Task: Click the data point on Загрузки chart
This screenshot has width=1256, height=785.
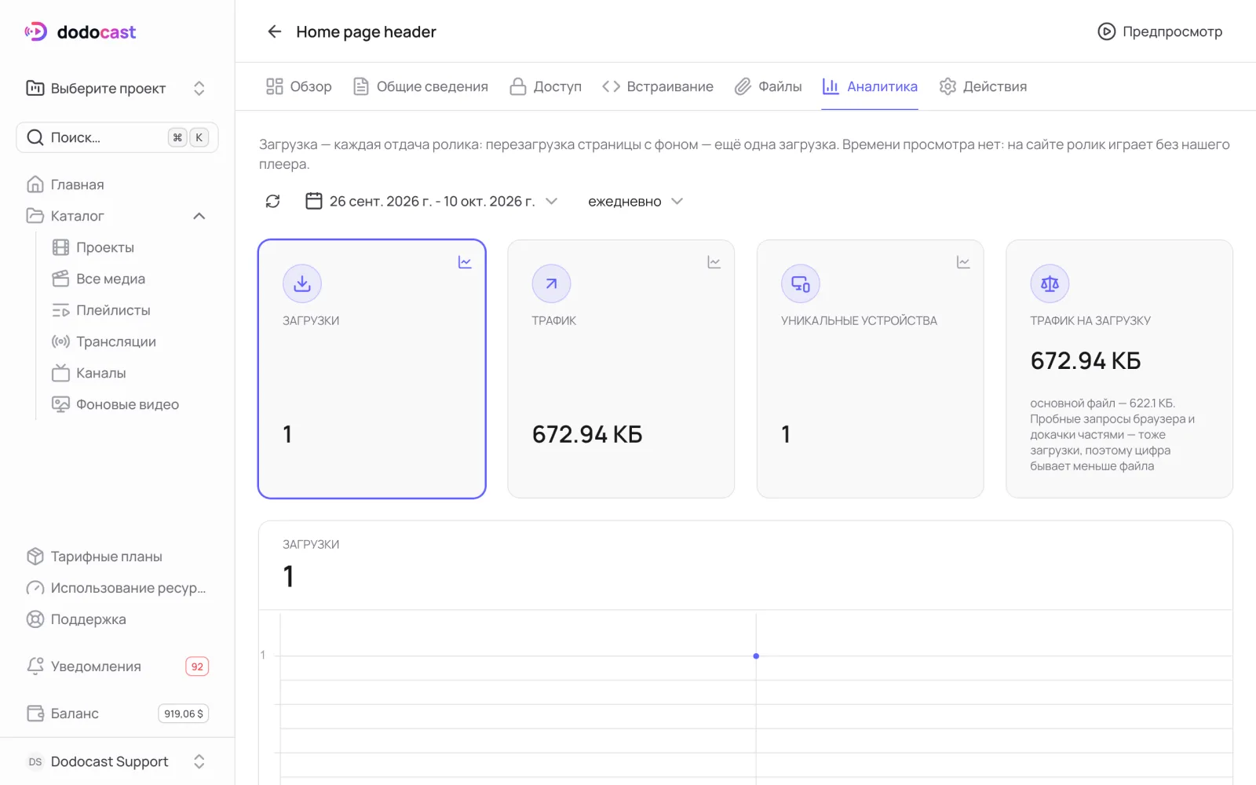Action: (756, 655)
